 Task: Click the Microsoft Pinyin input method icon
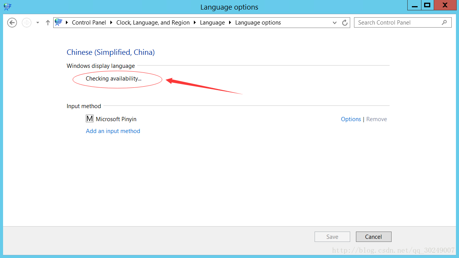(90, 119)
